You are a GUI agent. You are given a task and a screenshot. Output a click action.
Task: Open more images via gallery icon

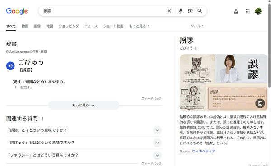(260, 103)
